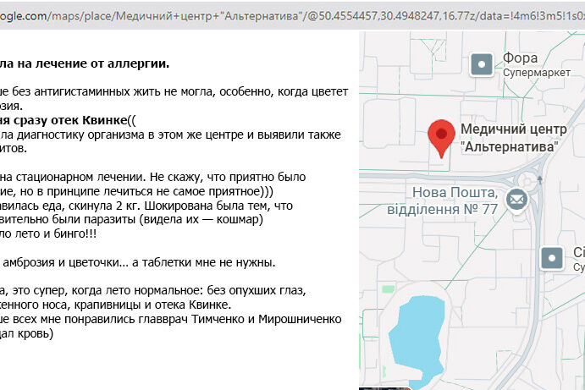Viewport: 585px width, 390px height.
Task: Select the red pin for Медичний центр
Action: point(440,137)
